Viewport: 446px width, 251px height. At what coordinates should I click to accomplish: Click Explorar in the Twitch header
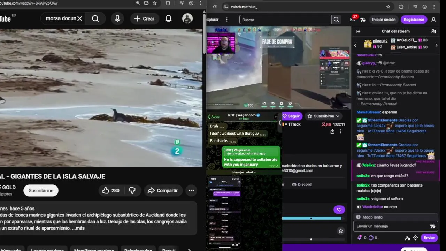pos(212,20)
